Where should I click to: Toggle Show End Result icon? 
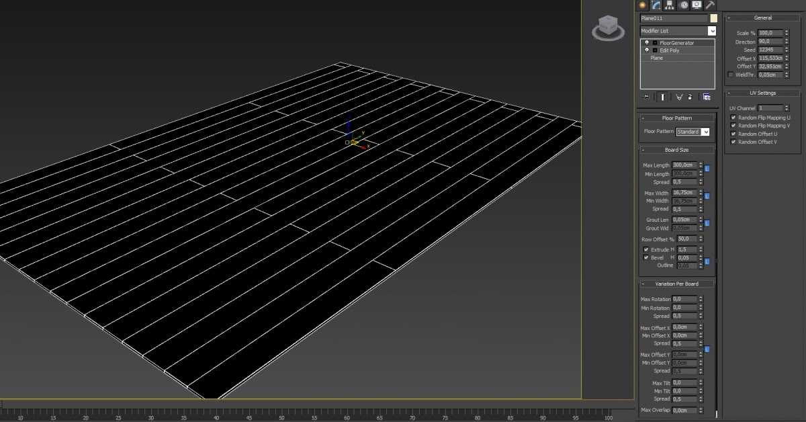tap(662, 97)
